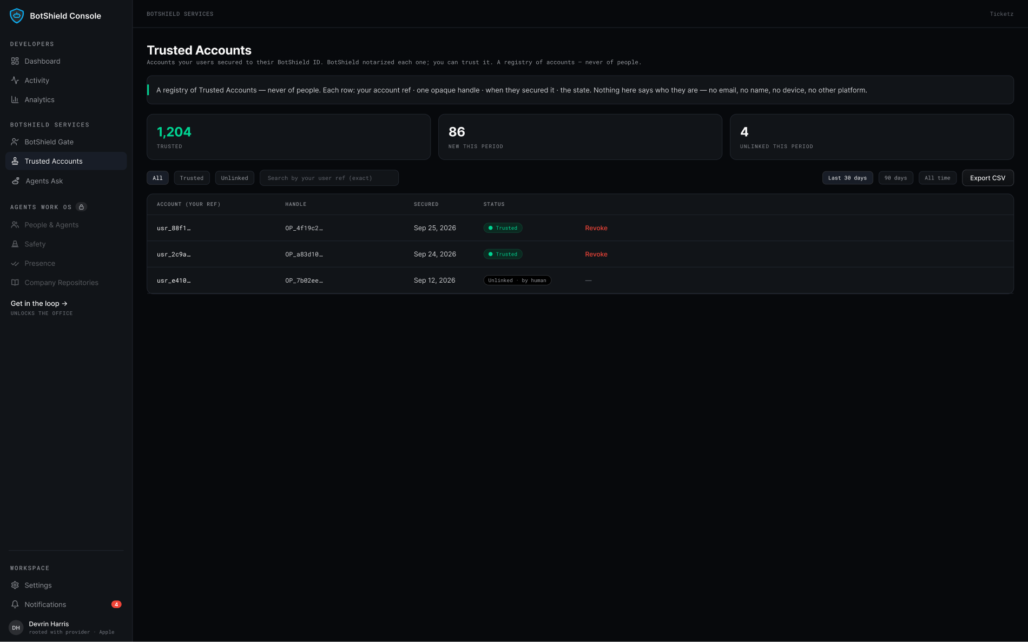This screenshot has width=1028, height=642.
Task: Click the red notifications count badge
Action: coord(116,605)
